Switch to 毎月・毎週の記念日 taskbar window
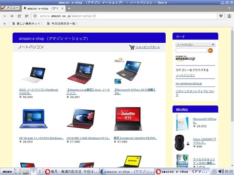Screen dimensions: 234x175 pyautogui.click(x=72, y=172)
